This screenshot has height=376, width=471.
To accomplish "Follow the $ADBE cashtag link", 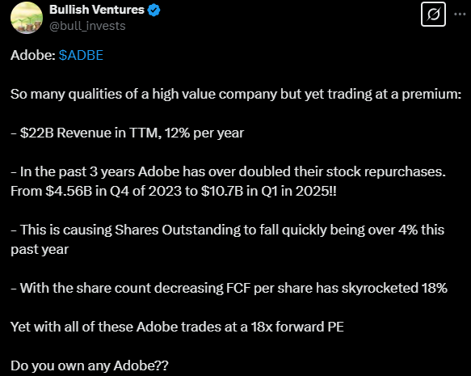I will [x=81, y=55].
